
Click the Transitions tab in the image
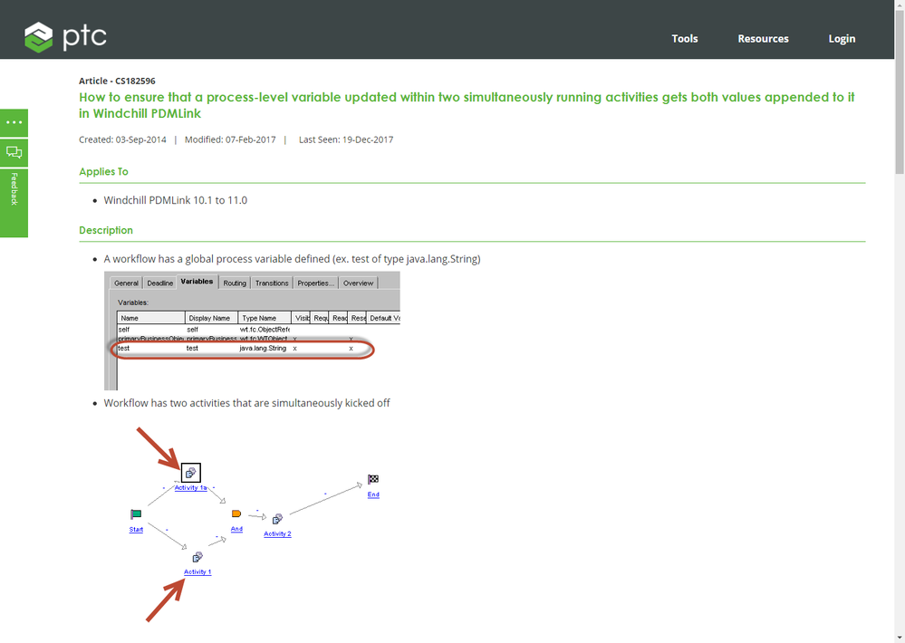(271, 283)
